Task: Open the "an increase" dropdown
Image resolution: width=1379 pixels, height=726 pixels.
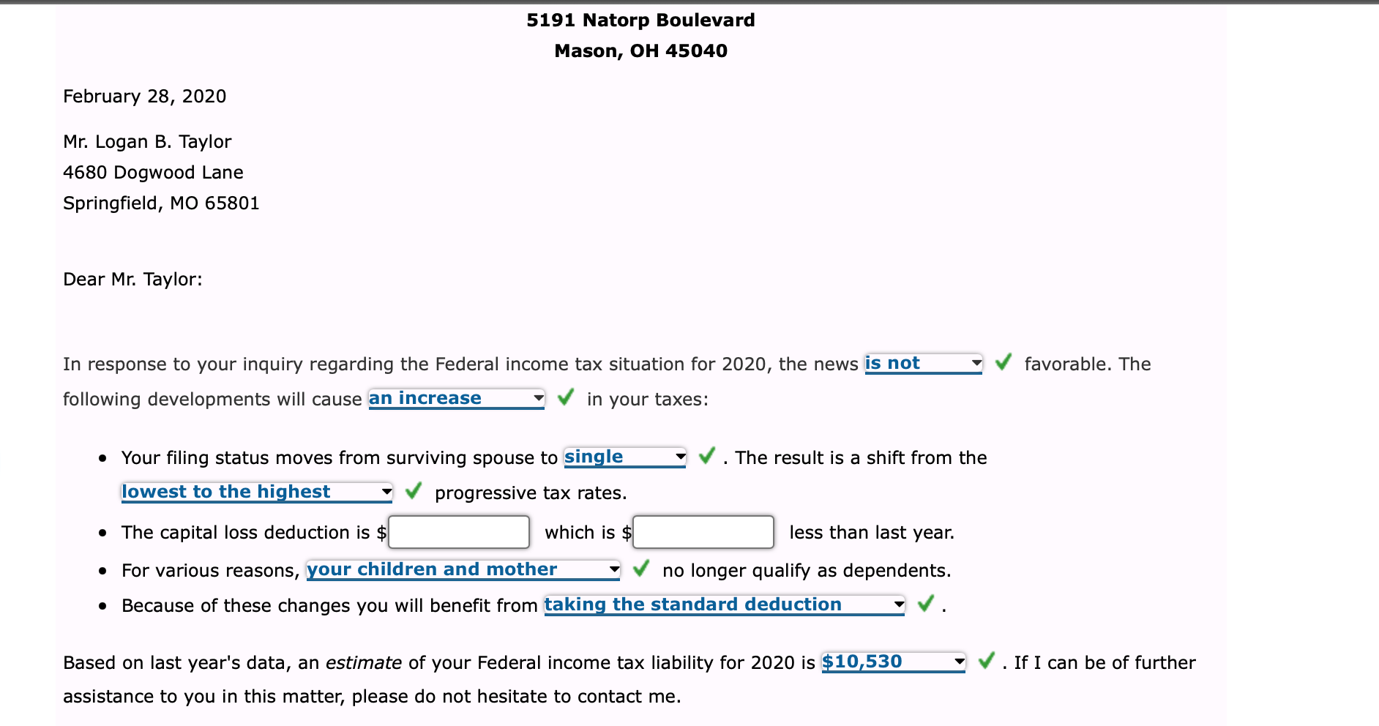Action: 457,399
